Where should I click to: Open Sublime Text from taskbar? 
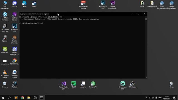pyautogui.click(x=16, y=97)
